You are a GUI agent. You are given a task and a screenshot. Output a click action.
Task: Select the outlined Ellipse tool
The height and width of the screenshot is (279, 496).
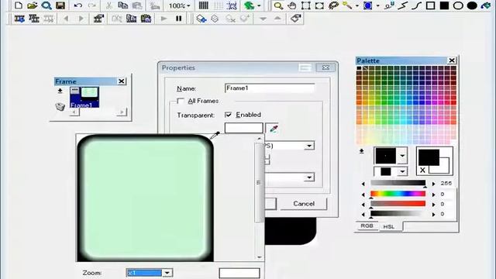(458, 5)
